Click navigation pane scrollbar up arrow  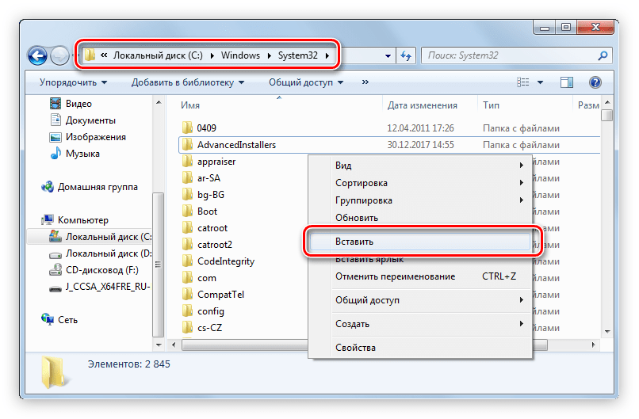coord(159,103)
